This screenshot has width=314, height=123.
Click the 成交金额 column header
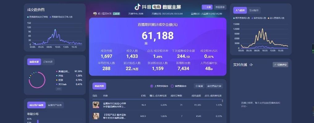[x=196, y=96]
